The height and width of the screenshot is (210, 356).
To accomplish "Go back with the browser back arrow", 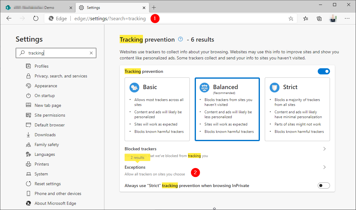I will (x=9, y=18).
